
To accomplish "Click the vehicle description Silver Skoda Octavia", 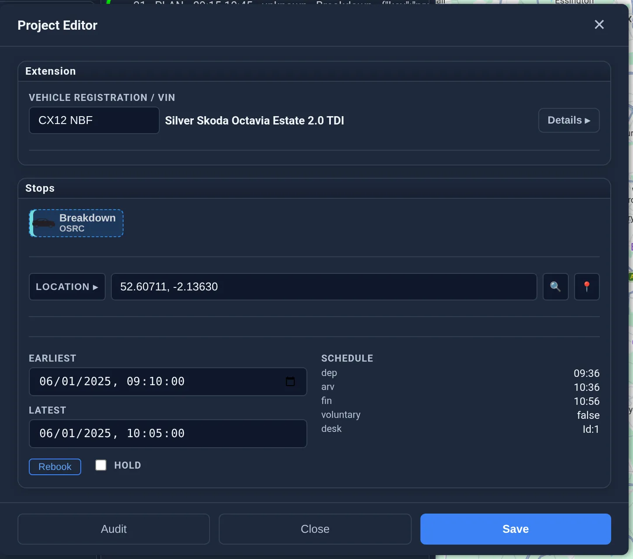I will click(x=255, y=121).
